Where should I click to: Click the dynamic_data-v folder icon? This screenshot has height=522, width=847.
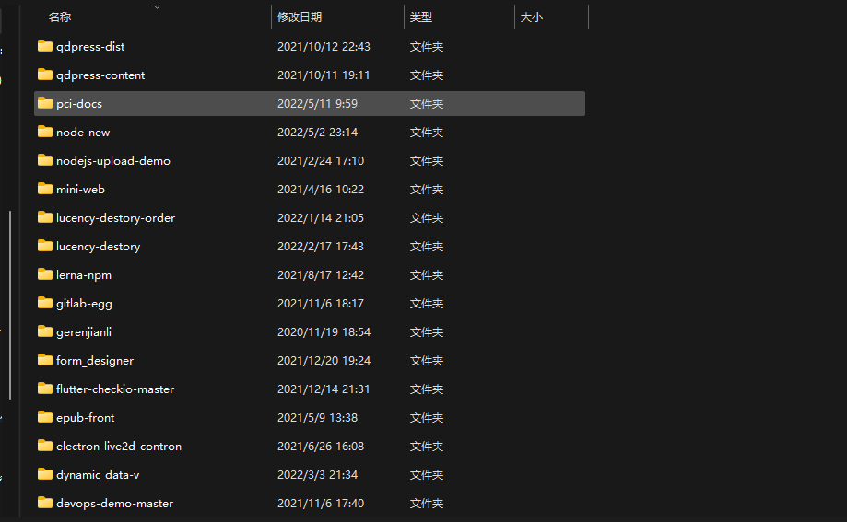pyautogui.click(x=45, y=474)
